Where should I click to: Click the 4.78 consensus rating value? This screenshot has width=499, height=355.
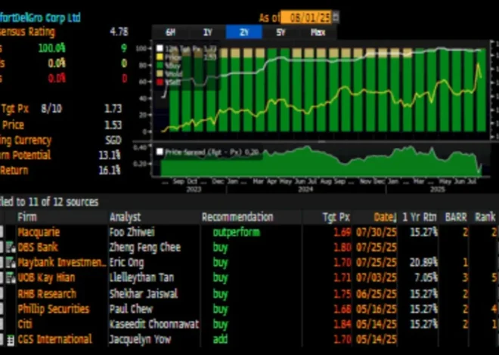[x=119, y=32]
